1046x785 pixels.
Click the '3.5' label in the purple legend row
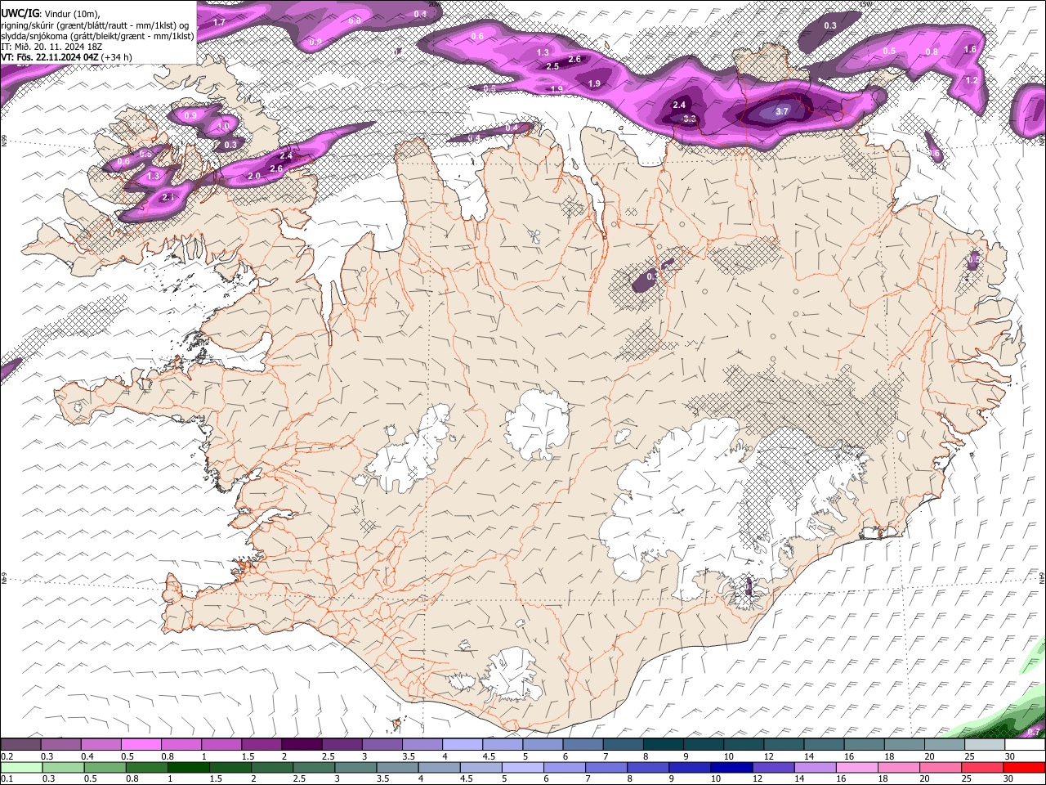(x=408, y=756)
